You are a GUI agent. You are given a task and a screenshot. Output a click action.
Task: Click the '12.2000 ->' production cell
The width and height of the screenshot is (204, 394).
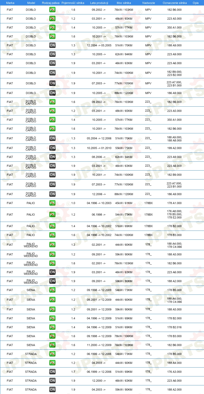tap(99, 381)
